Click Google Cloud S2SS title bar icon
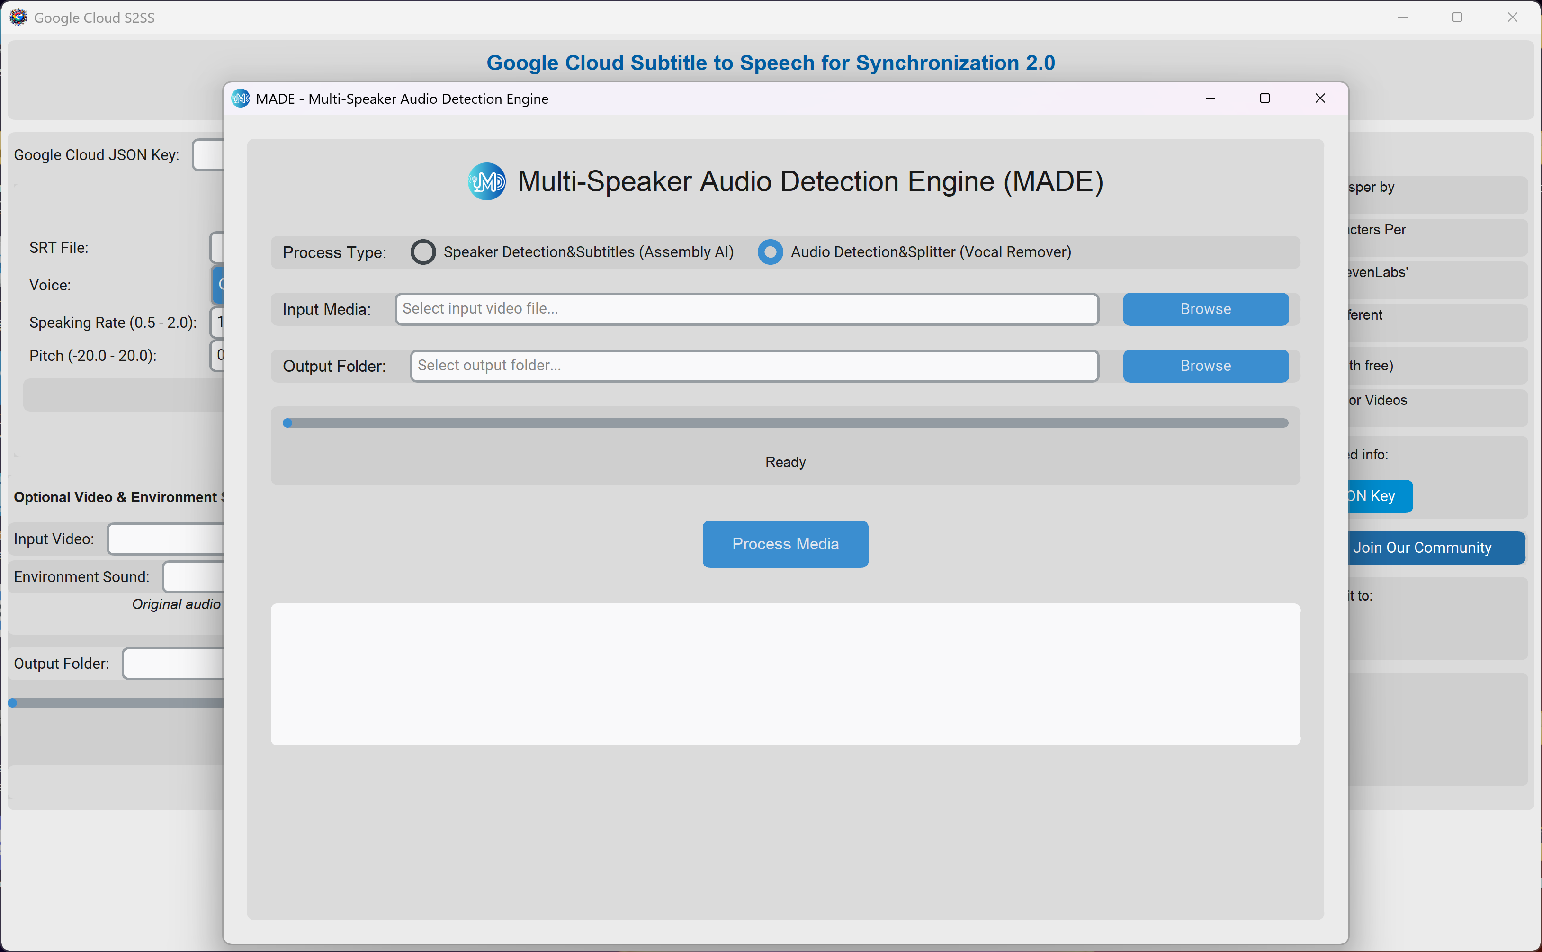 point(18,17)
